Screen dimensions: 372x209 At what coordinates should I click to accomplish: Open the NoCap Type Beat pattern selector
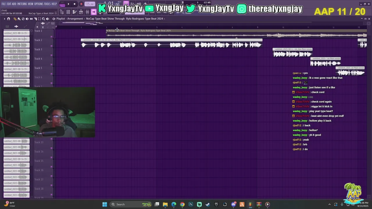(124, 19)
